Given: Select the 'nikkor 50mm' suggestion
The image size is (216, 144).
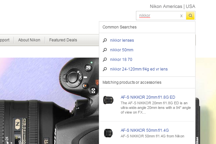Looking at the screenshot, I should (122, 50).
